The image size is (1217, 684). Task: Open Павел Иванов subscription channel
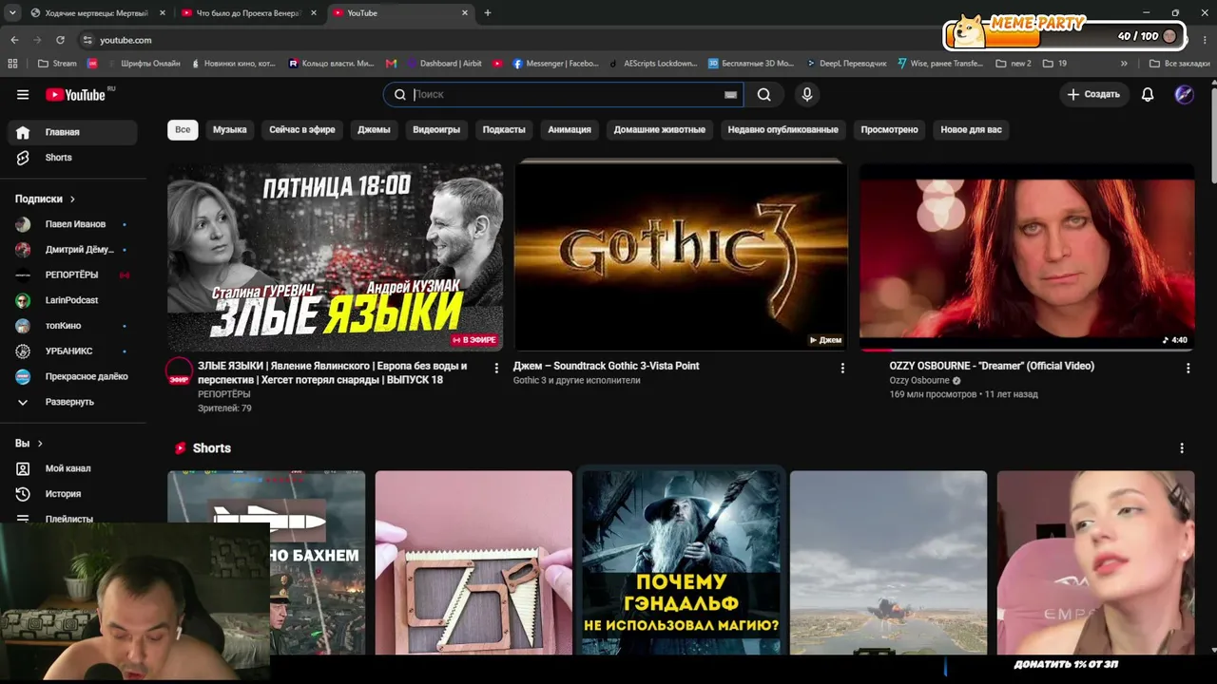pos(73,224)
